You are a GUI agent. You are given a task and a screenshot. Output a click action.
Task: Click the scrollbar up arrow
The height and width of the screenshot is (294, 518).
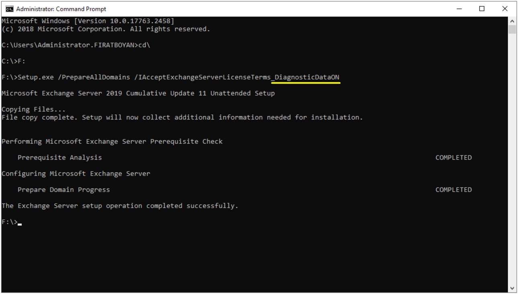[512, 21]
